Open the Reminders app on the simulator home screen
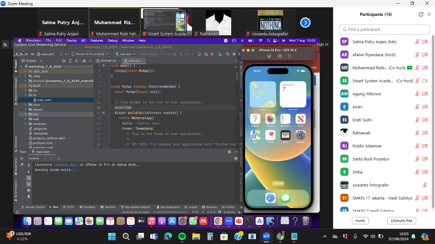435x244 pixels. click(285, 119)
